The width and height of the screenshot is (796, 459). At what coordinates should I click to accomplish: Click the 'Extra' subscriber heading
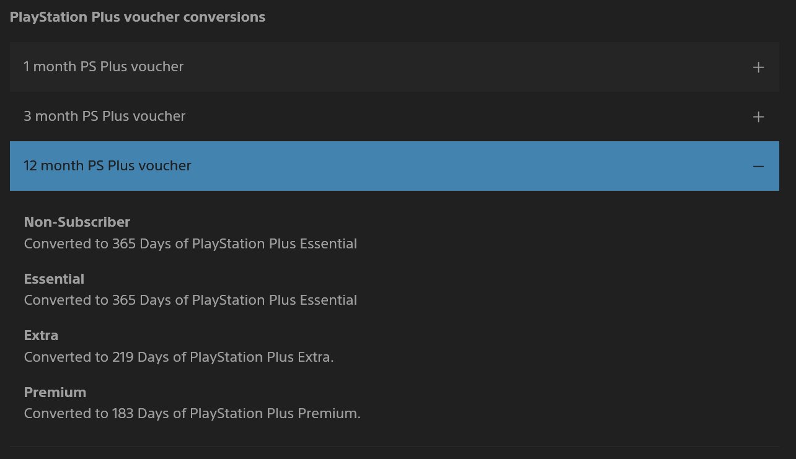coord(41,336)
